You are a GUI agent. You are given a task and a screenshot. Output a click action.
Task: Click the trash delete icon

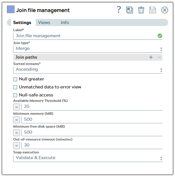coord(141,10)
